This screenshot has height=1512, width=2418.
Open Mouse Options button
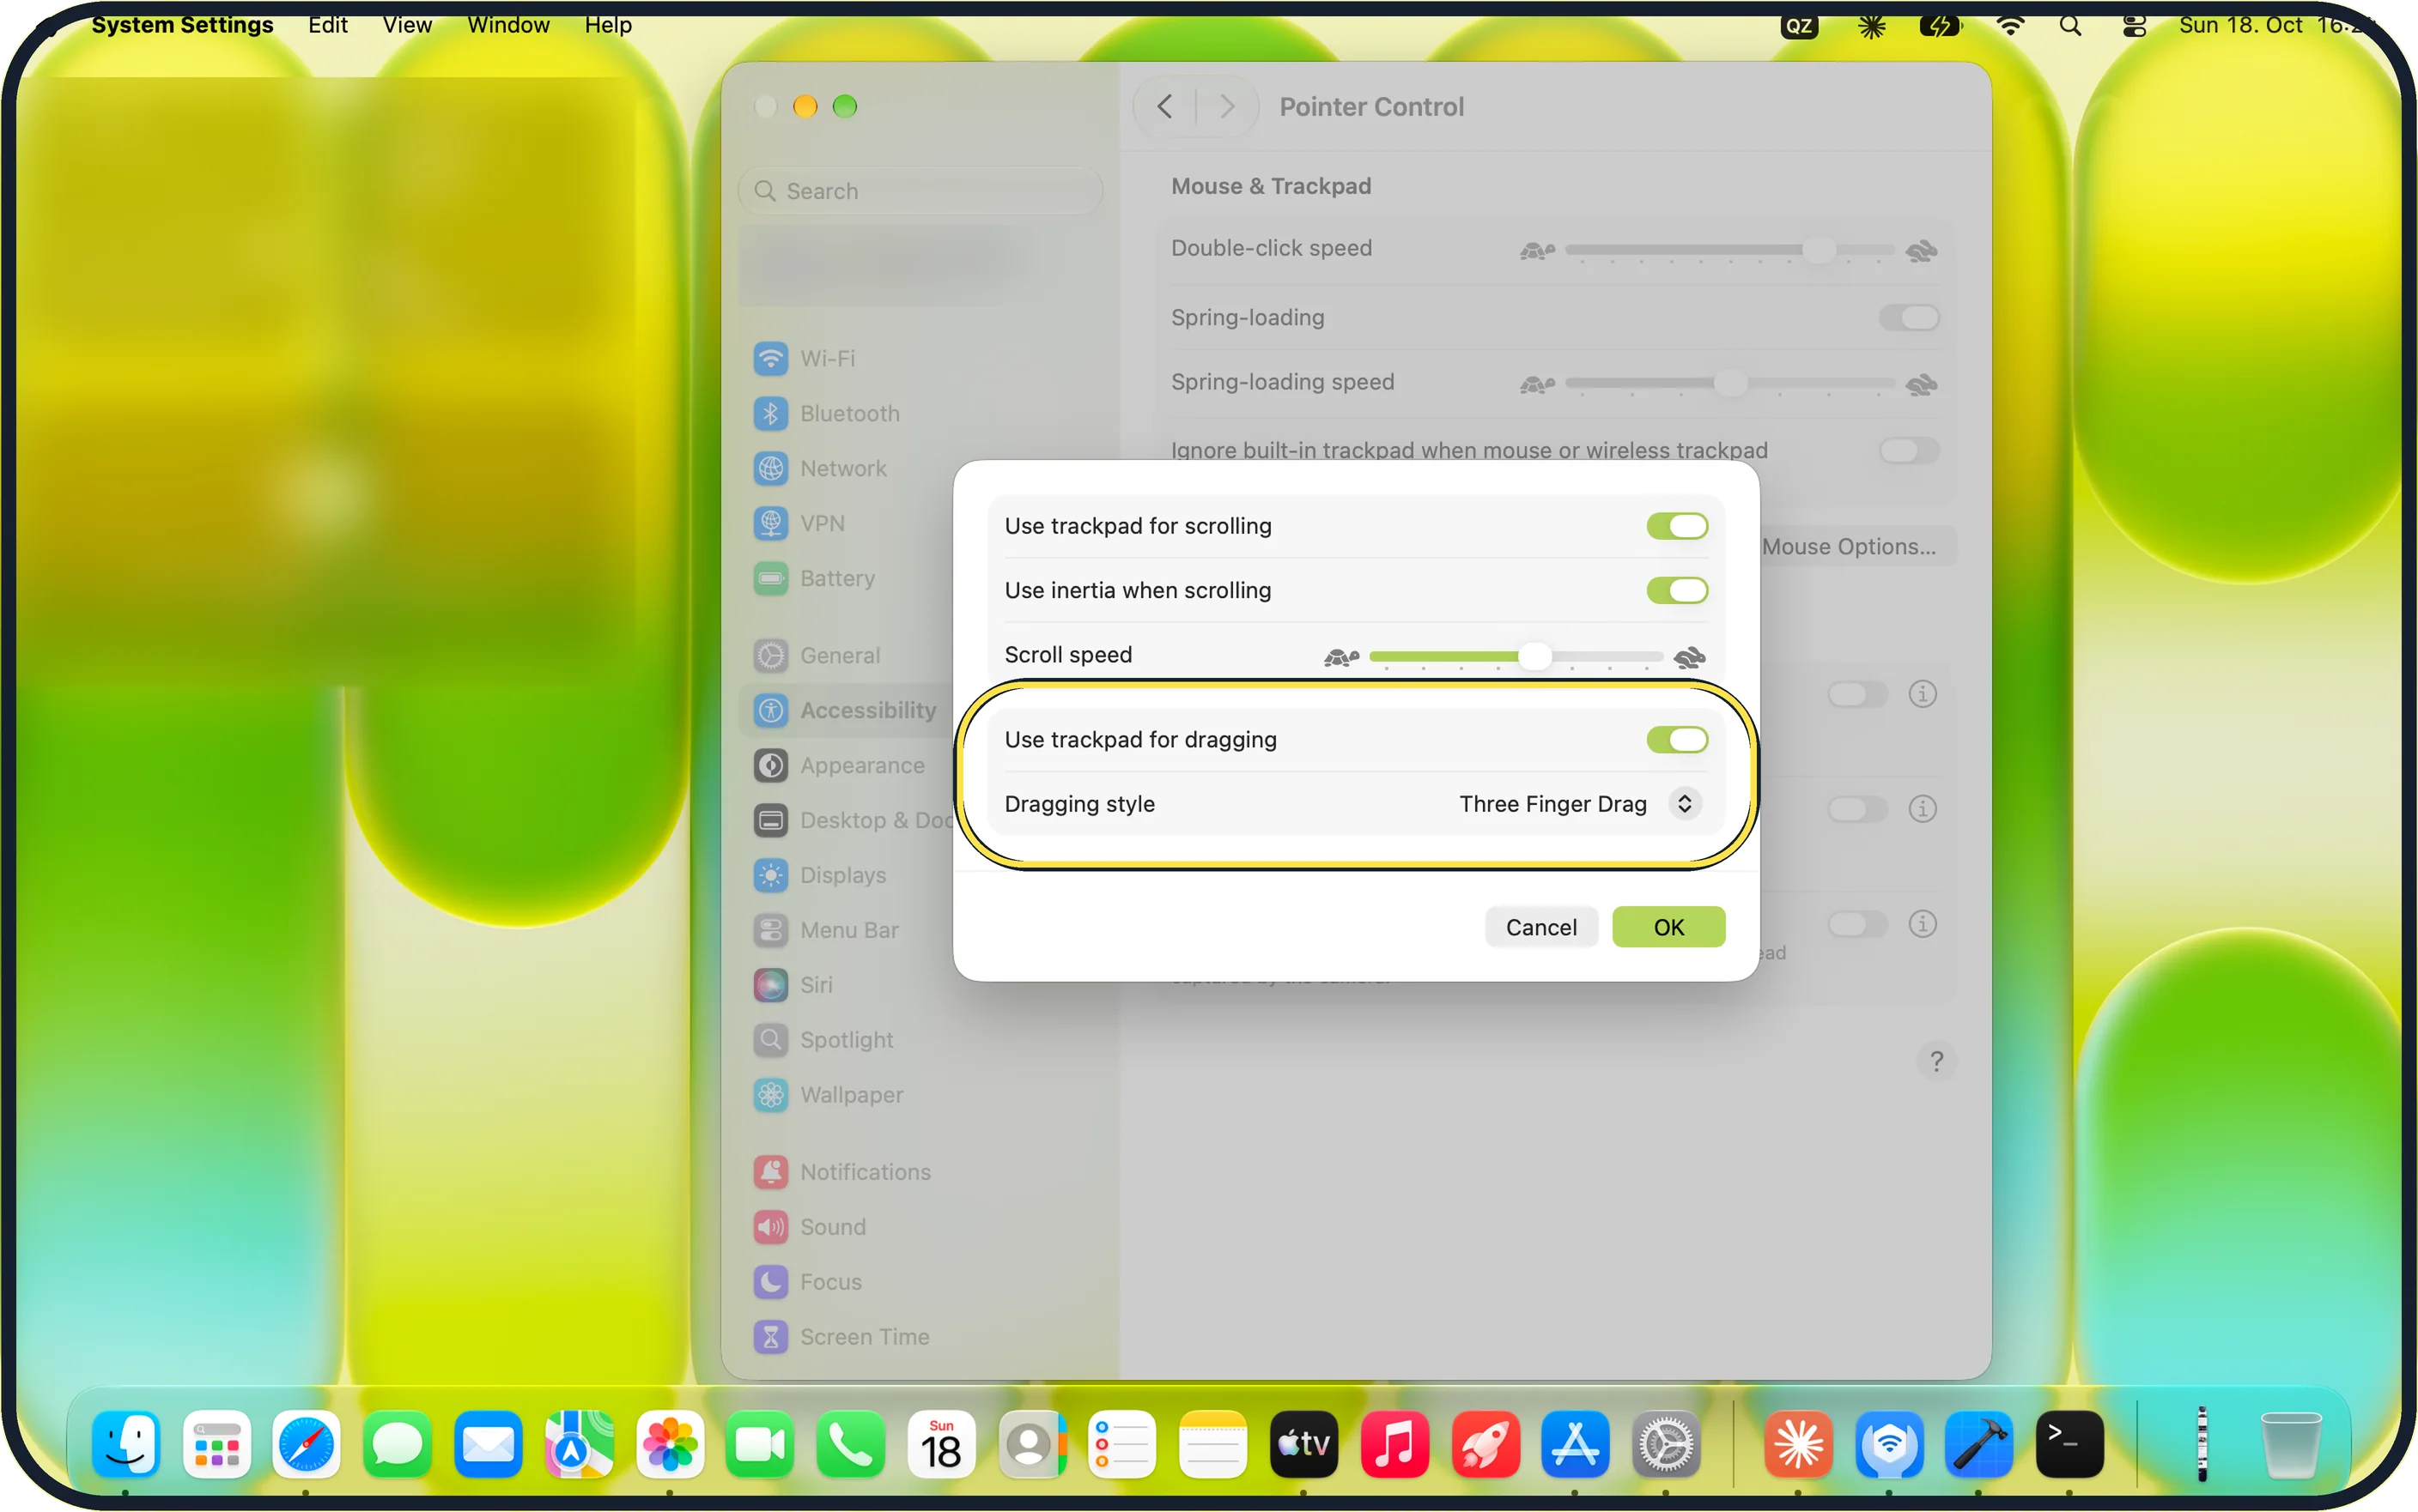(x=1849, y=547)
